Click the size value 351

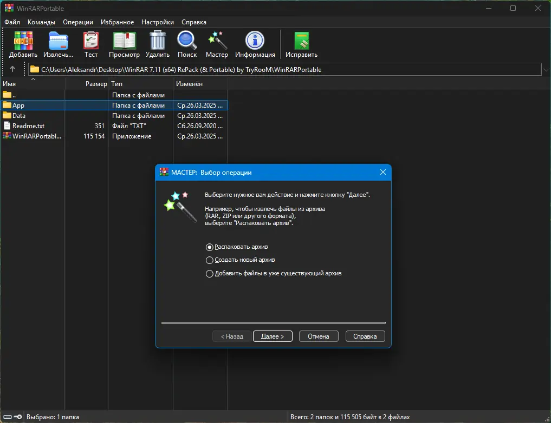[100, 126]
